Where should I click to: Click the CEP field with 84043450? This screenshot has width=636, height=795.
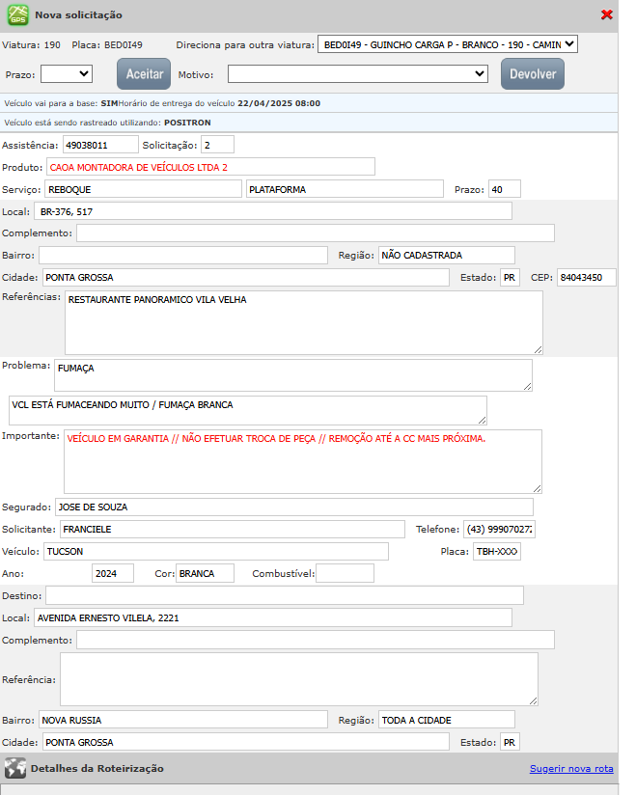click(586, 278)
